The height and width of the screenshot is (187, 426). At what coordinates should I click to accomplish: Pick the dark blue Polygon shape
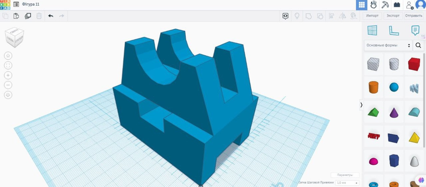coord(394,160)
